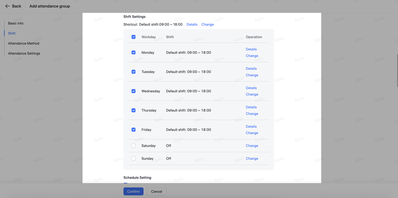Change Tuesday's shift
398x198 pixels.
click(252, 75)
